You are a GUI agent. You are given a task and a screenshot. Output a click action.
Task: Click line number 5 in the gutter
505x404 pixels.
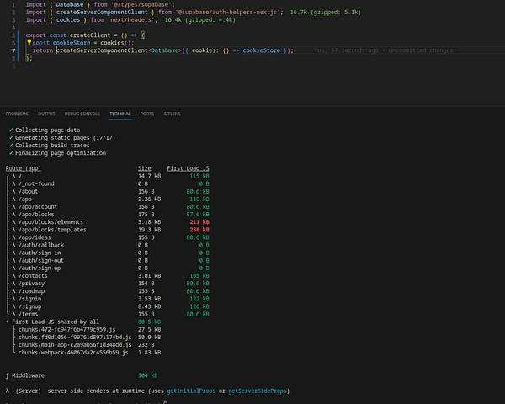pos(13,35)
